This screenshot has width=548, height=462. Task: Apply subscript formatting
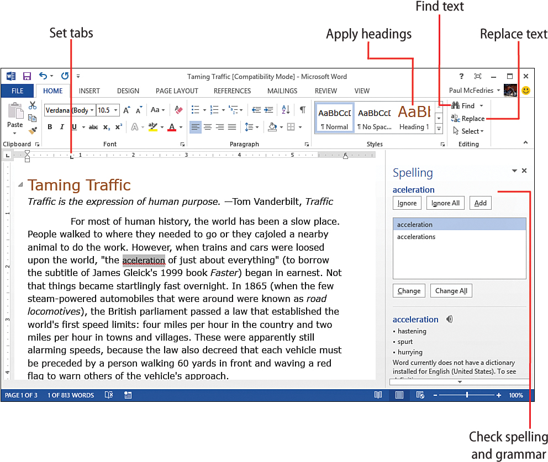click(x=107, y=127)
